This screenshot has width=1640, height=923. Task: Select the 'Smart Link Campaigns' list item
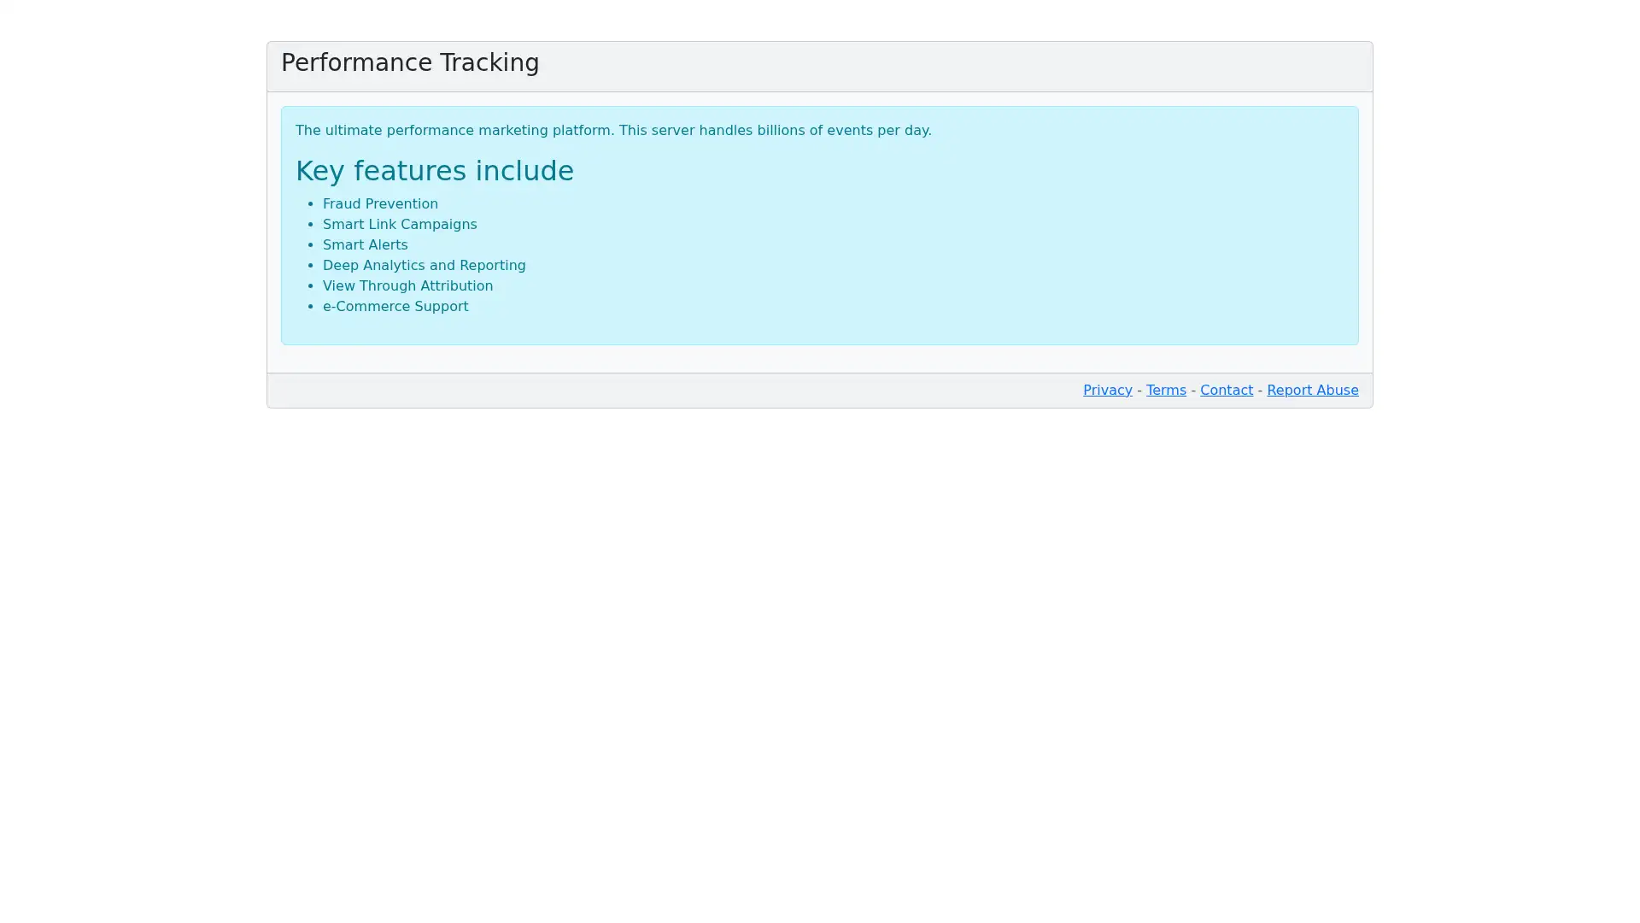pyautogui.click(x=400, y=224)
